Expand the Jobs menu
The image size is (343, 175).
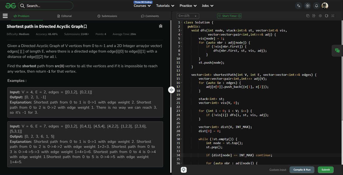pyautogui.click(x=207, y=6)
